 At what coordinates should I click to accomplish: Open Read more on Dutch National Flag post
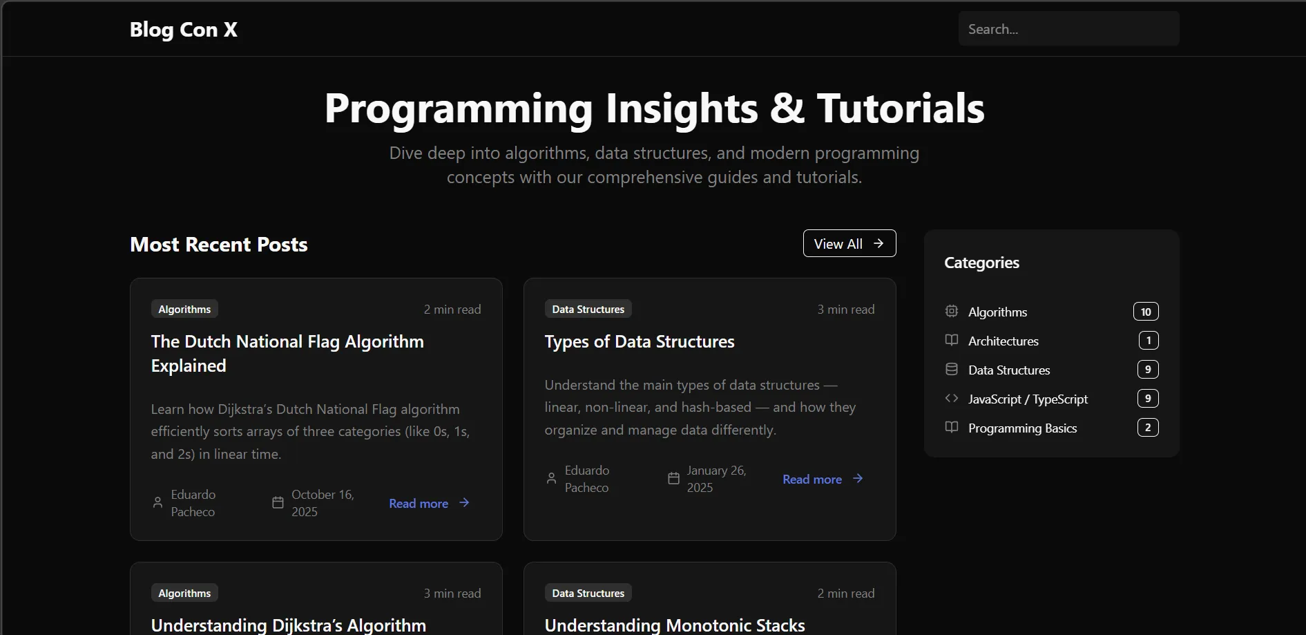tap(428, 504)
